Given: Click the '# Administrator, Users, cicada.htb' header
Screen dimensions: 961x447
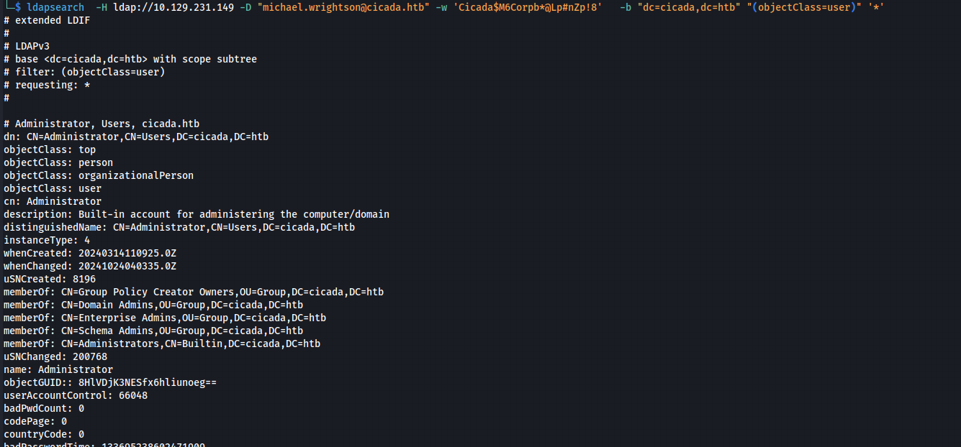Looking at the screenshot, I should [x=101, y=124].
